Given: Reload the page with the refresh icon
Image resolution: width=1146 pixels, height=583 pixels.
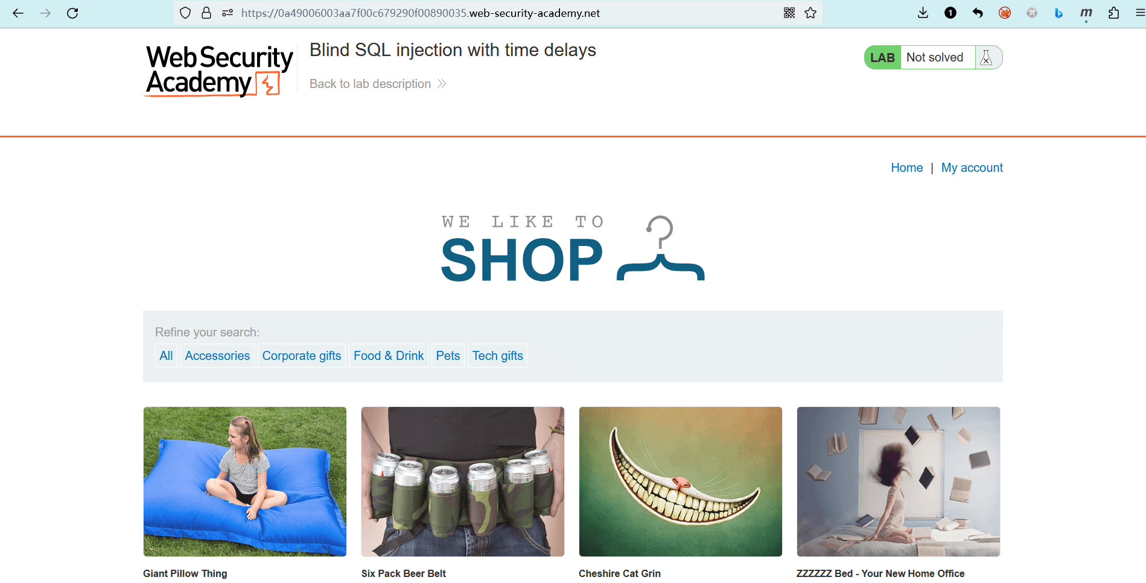Looking at the screenshot, I should tap(72, 13).
